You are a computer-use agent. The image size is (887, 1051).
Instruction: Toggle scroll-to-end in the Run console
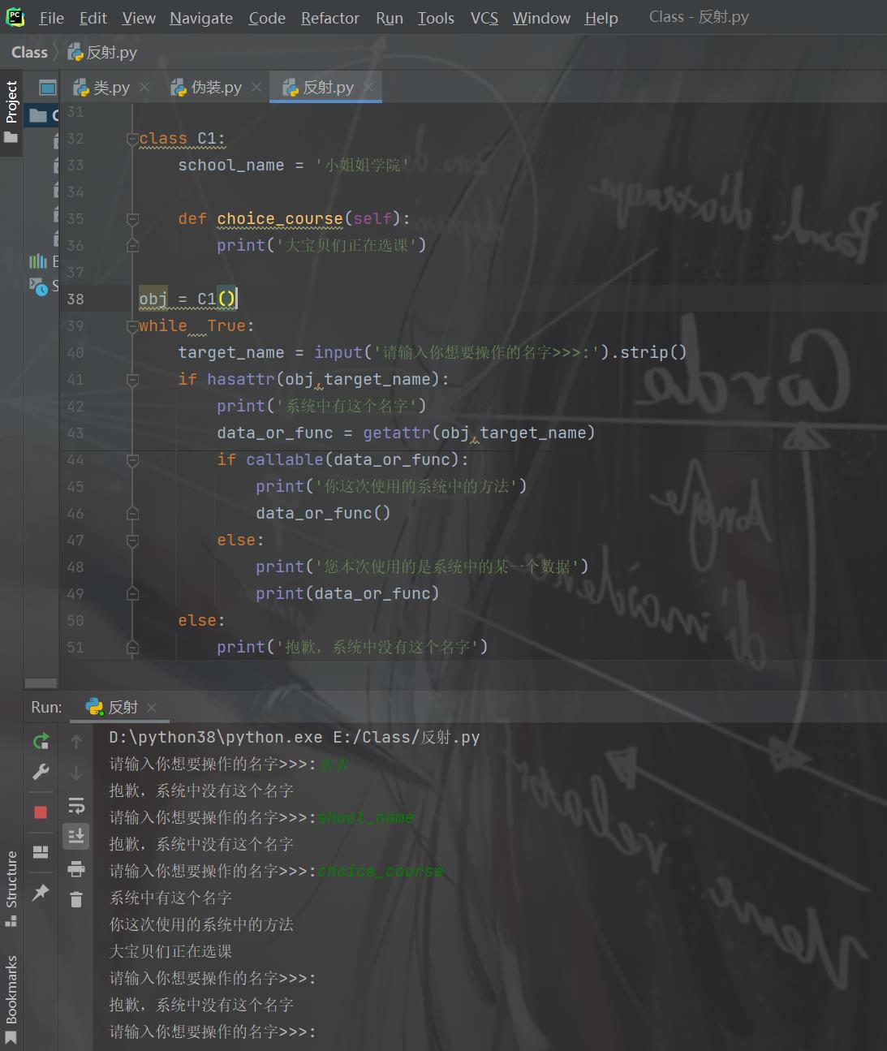click(76, 835)
